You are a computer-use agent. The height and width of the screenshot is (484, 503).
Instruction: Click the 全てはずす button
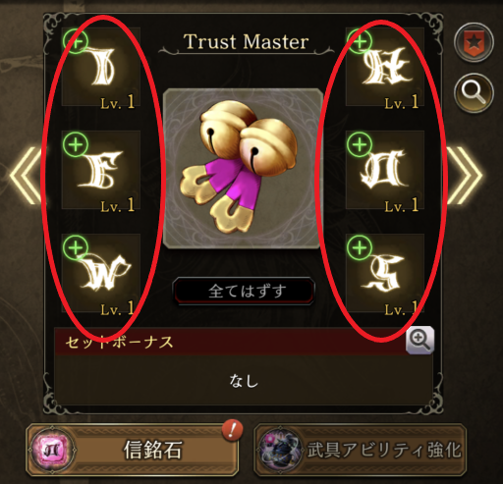tap(244, 291)
